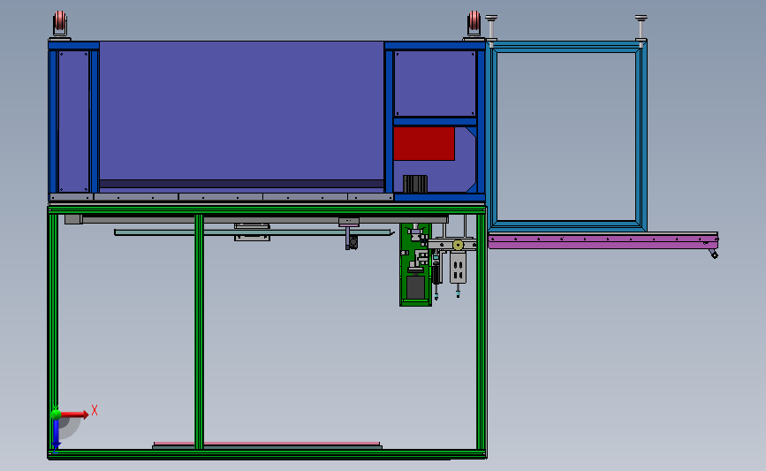Click the red X axis arrow of triad
The width and height of the screenshot is (766, 471).
75,414
